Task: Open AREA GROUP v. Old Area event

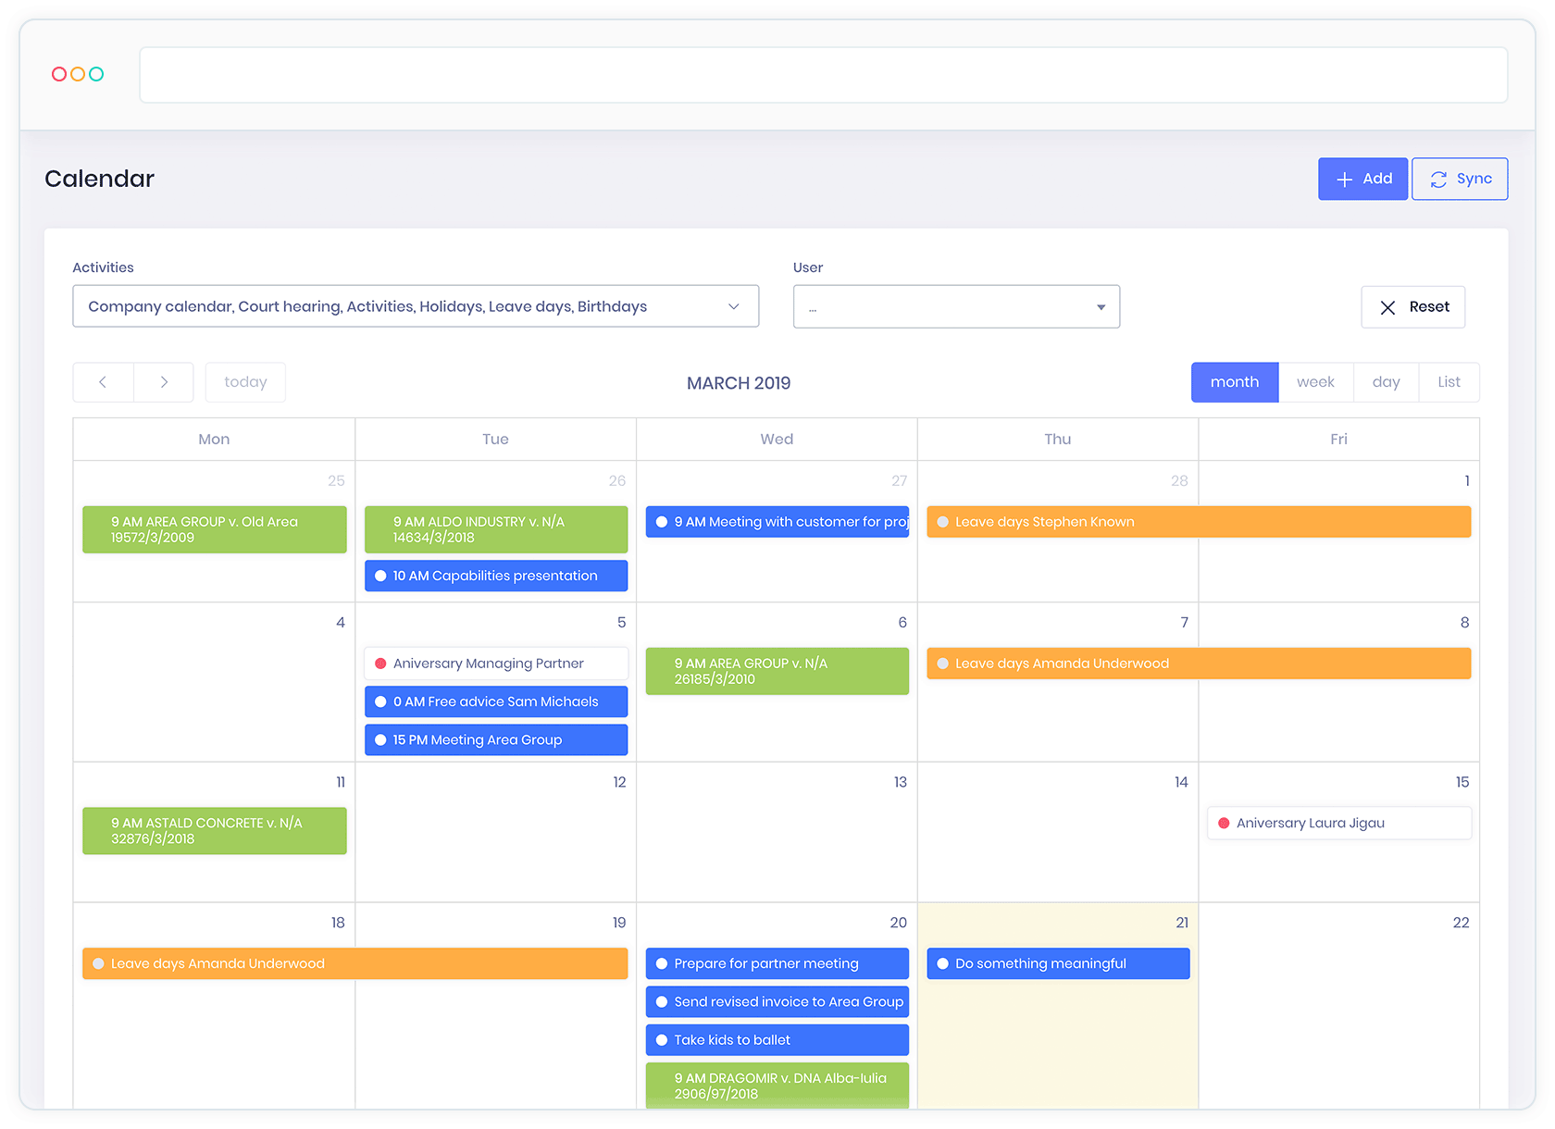Action: 215,529
